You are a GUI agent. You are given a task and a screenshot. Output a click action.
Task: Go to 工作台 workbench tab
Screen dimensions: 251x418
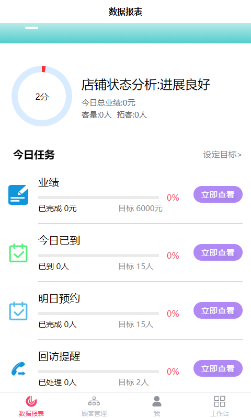(x=220, y=407)
